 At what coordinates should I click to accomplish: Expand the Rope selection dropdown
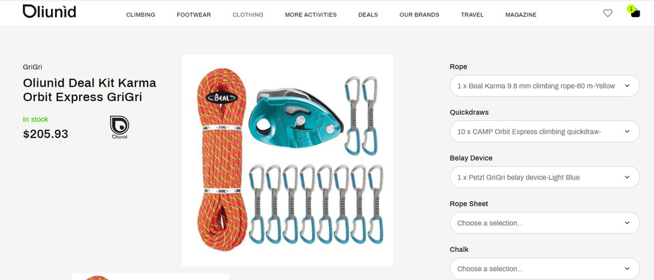pyautogui.click(x=544, y=86)
